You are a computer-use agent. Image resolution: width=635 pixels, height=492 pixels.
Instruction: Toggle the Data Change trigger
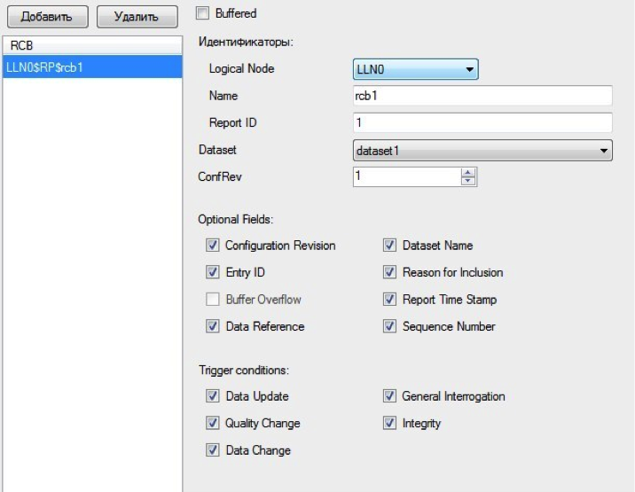213,449
